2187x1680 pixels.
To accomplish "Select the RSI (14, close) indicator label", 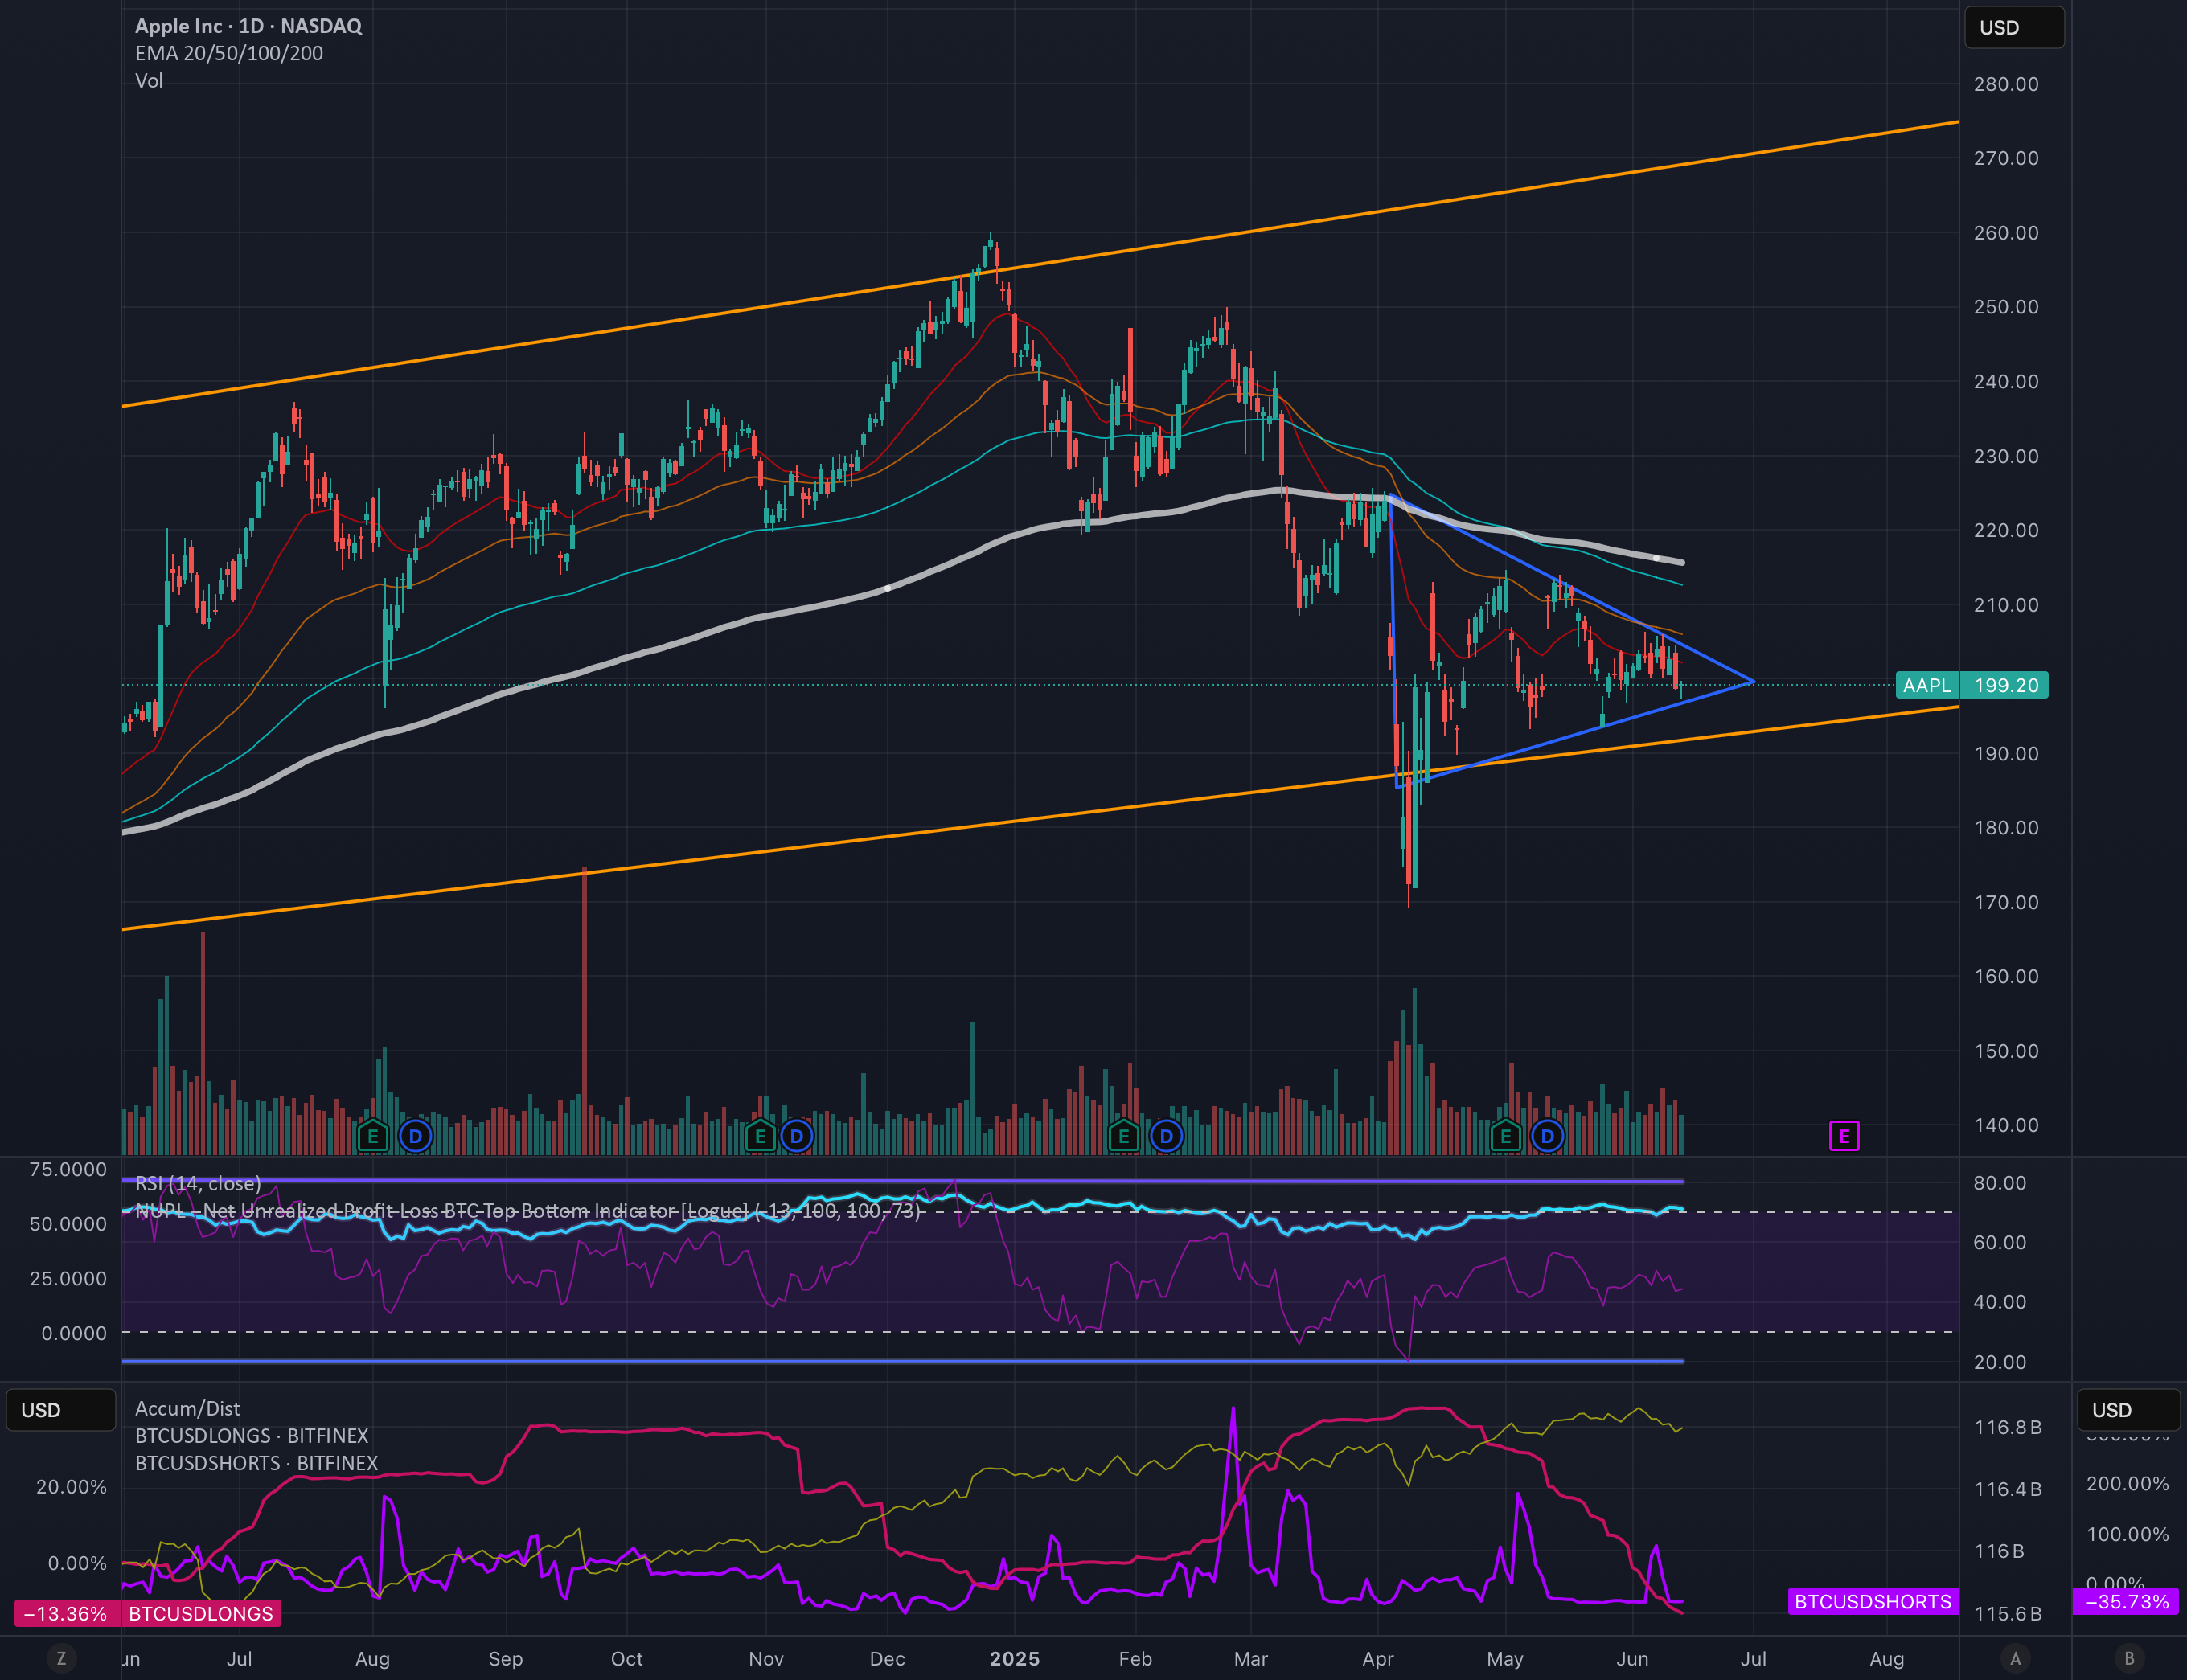I will click(198, 1183).
